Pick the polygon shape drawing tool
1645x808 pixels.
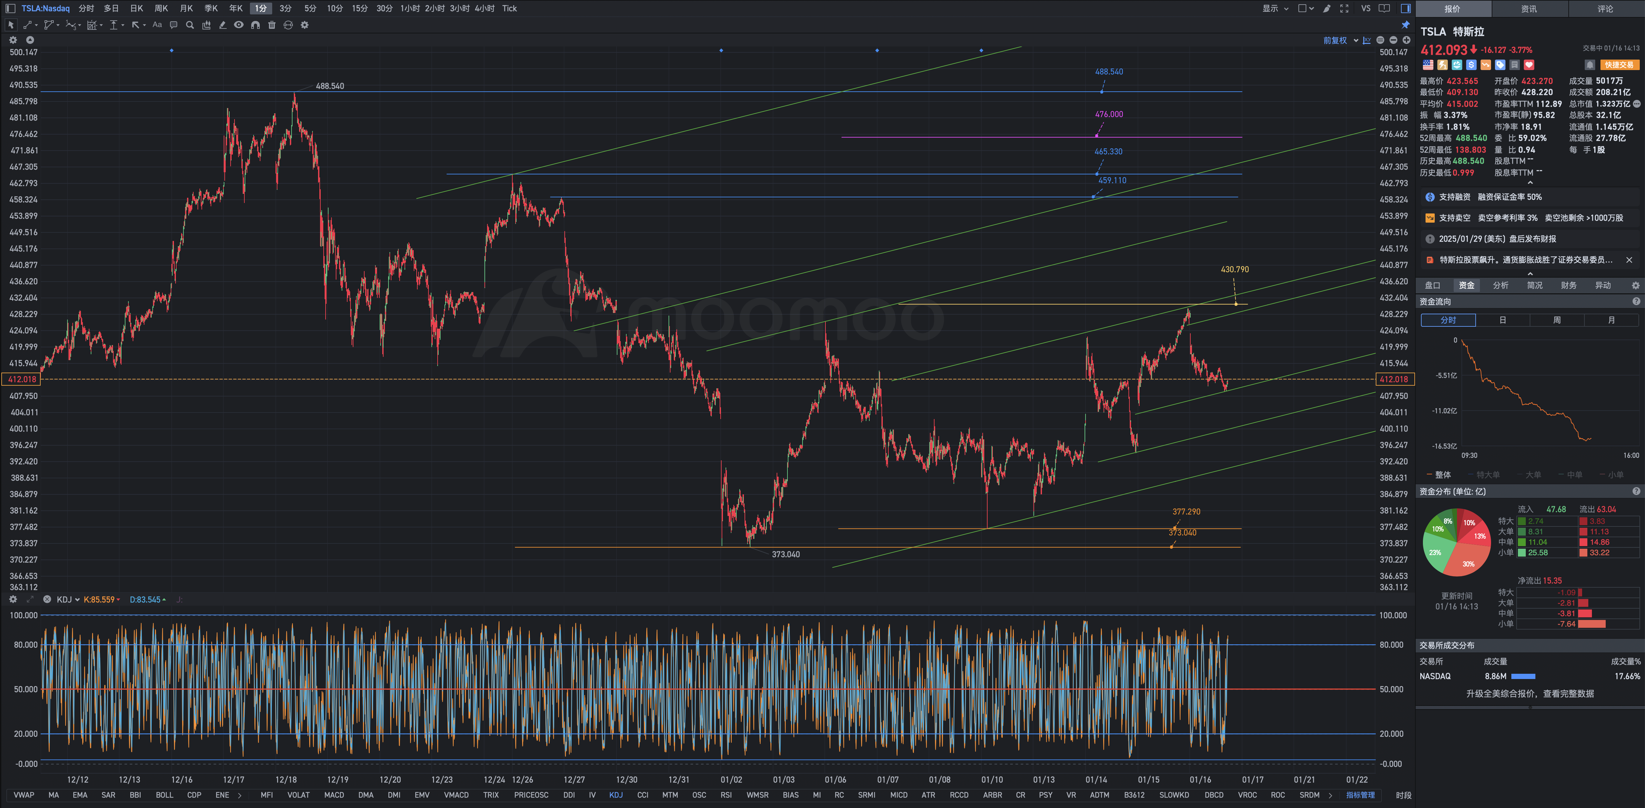(48, 25)
